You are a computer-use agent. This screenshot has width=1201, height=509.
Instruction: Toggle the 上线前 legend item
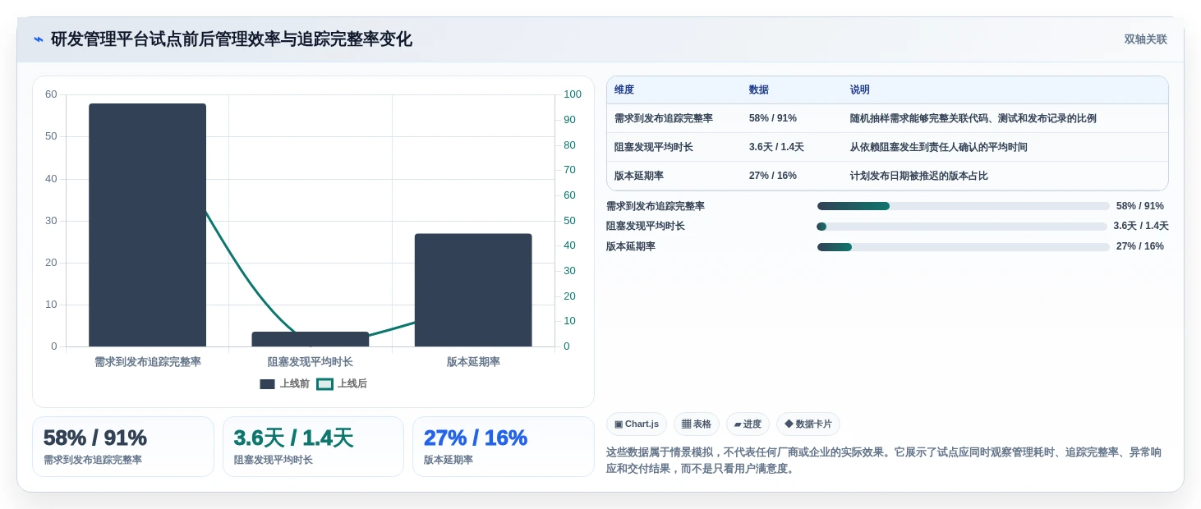point(284,383)
